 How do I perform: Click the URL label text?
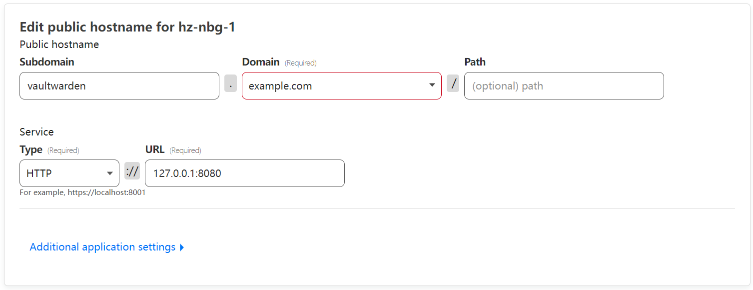tap(155, 149)
